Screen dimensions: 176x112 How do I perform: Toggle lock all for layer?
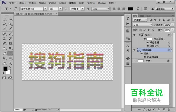pyautogui.click(x=152, y=30)
